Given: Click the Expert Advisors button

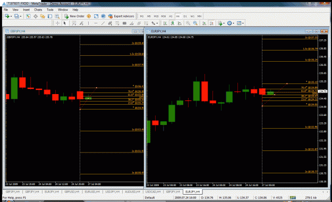Looking at the screenshot, I should tap(121, 16).
